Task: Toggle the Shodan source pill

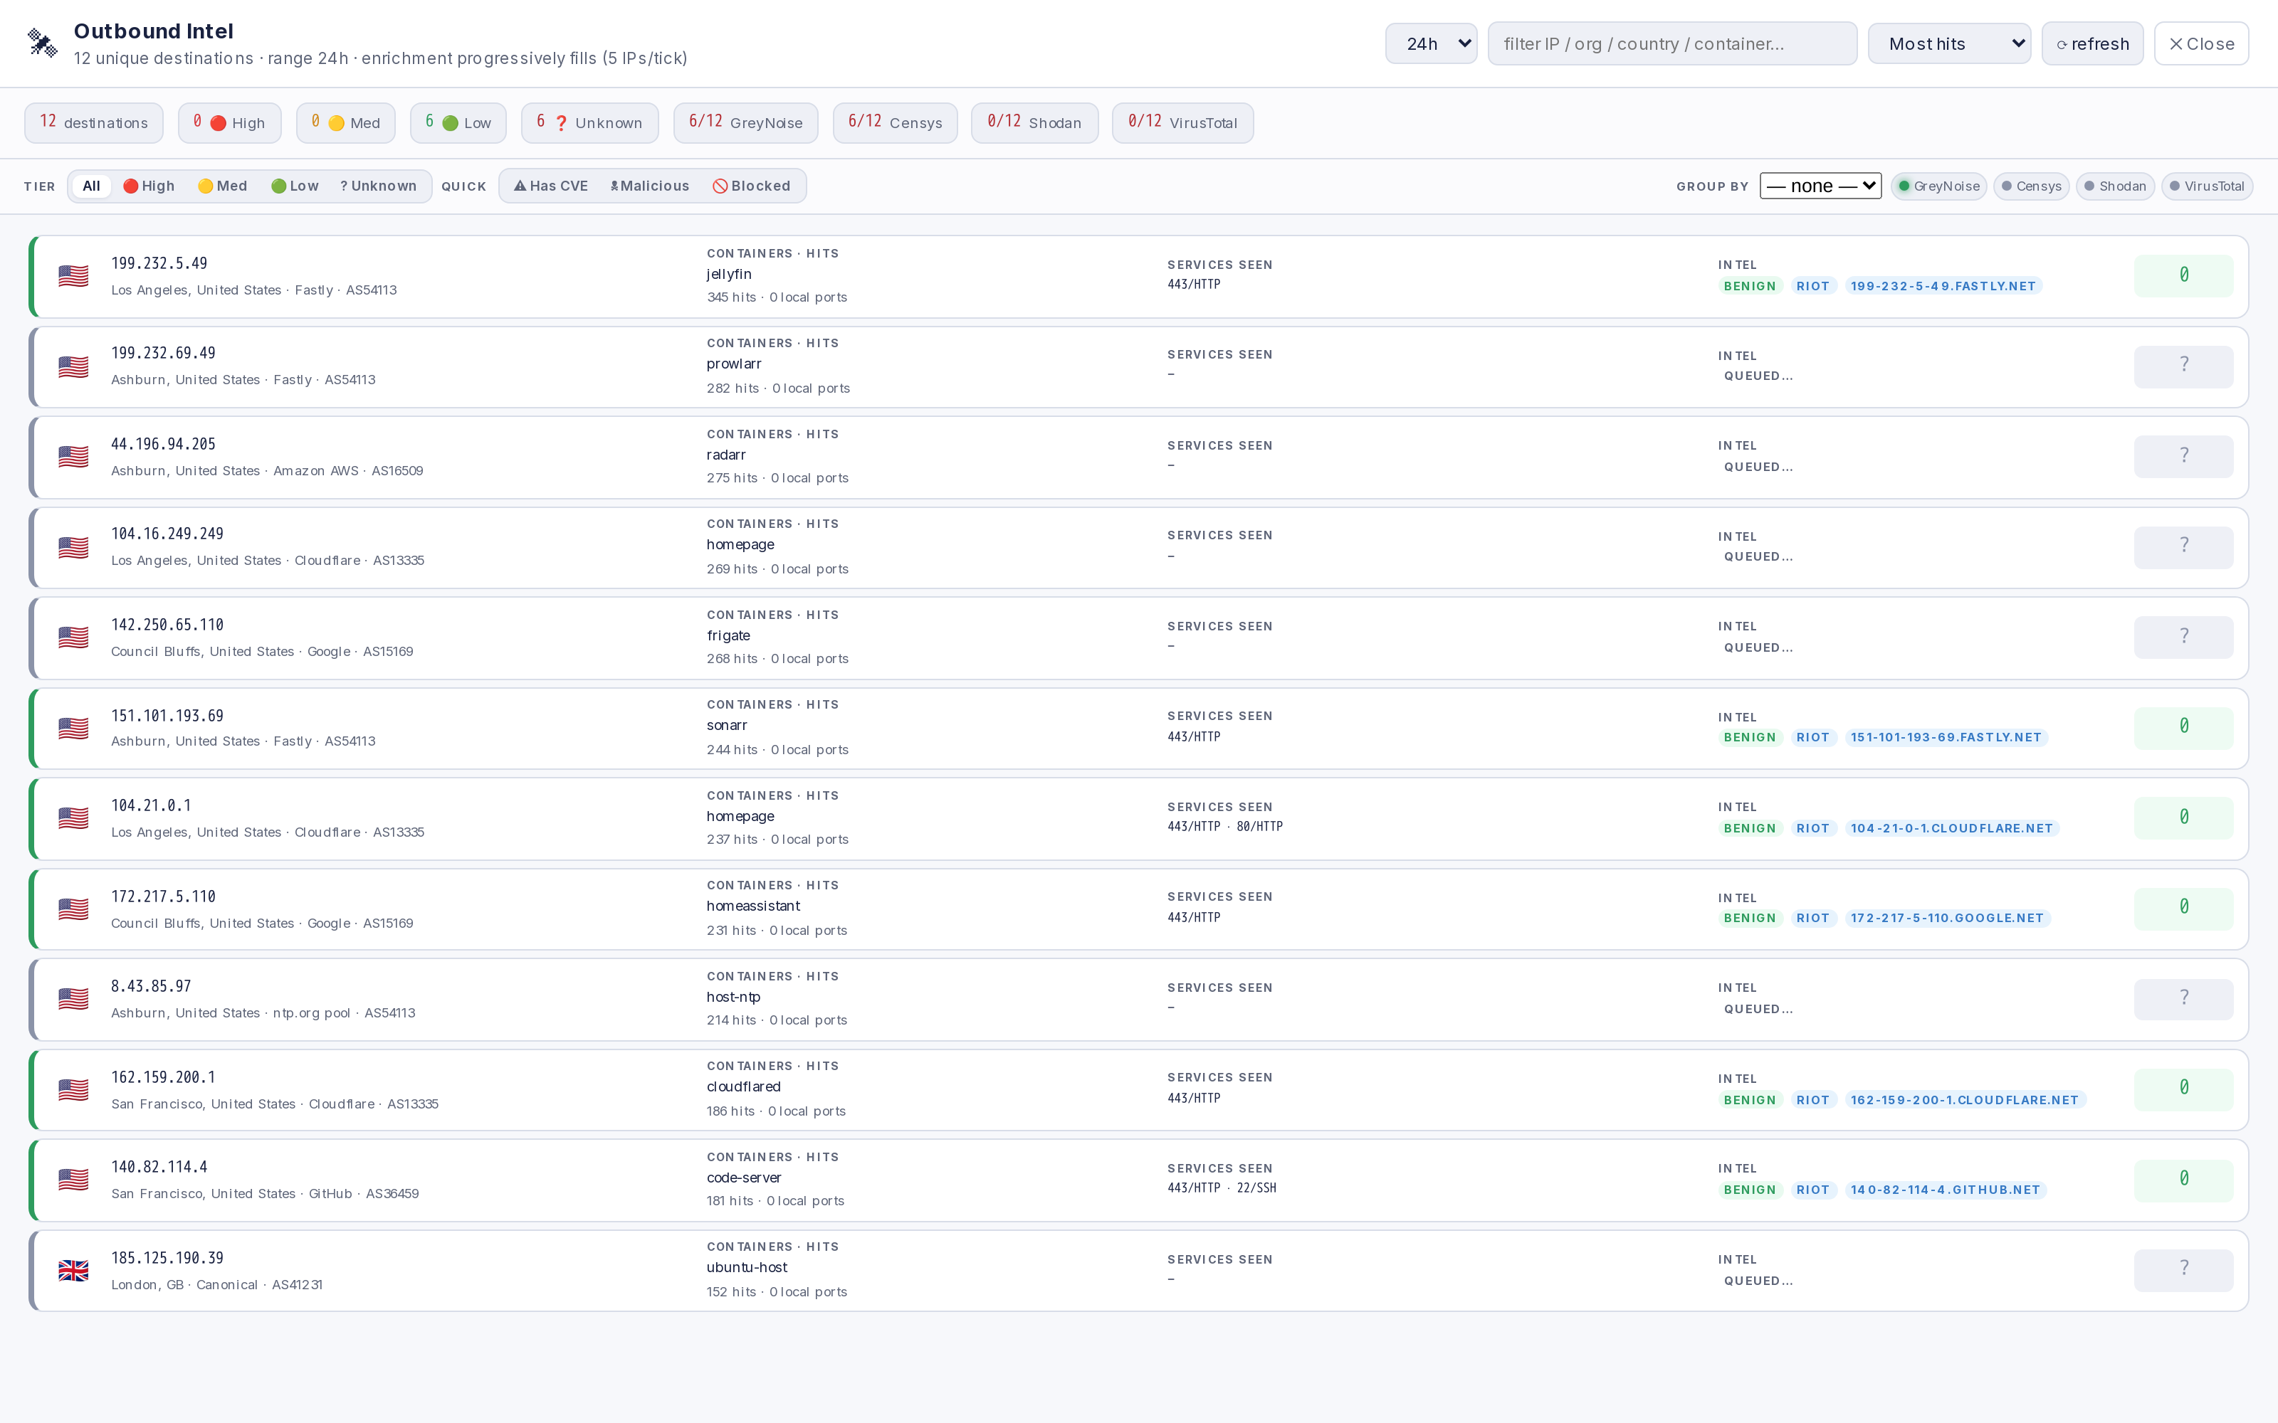Action: [2114, 186]
